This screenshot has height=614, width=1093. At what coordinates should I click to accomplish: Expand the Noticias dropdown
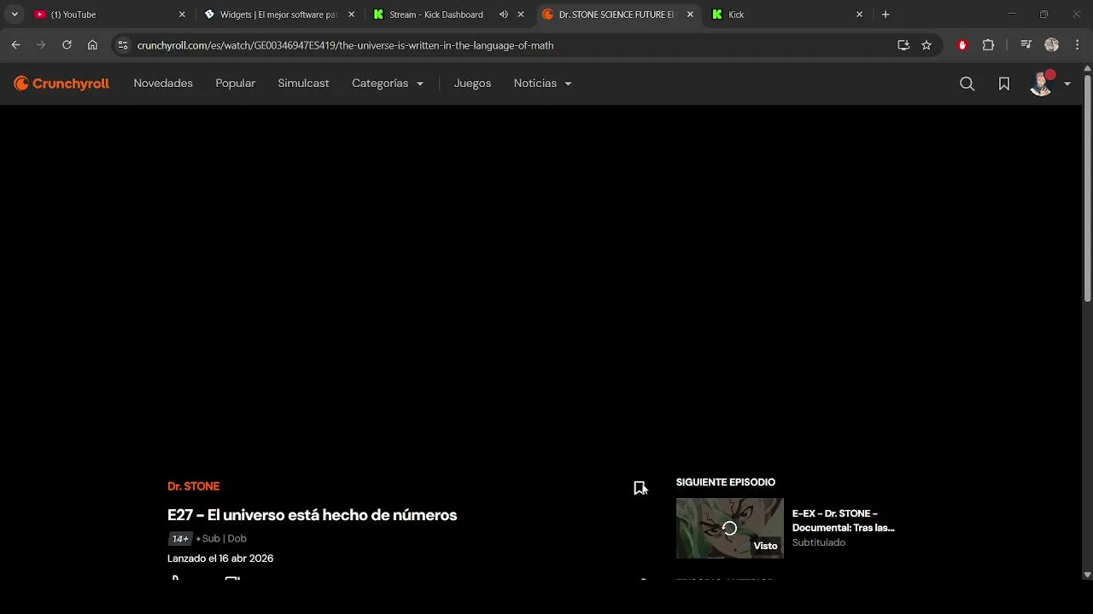(543, 84)
